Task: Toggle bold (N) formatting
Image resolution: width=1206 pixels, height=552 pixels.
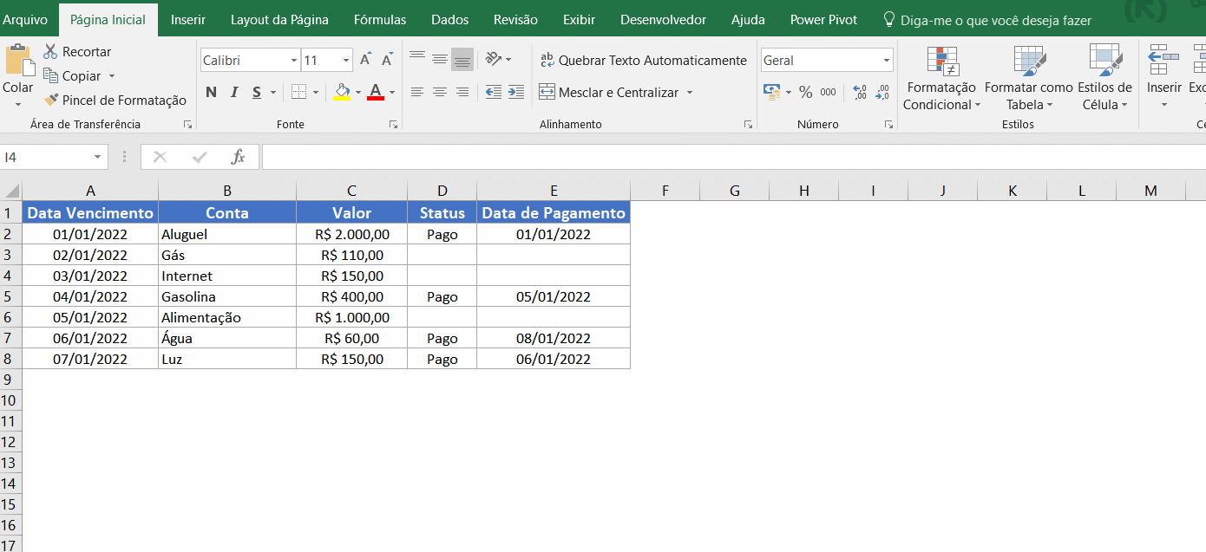Action: tap(211, 92)
